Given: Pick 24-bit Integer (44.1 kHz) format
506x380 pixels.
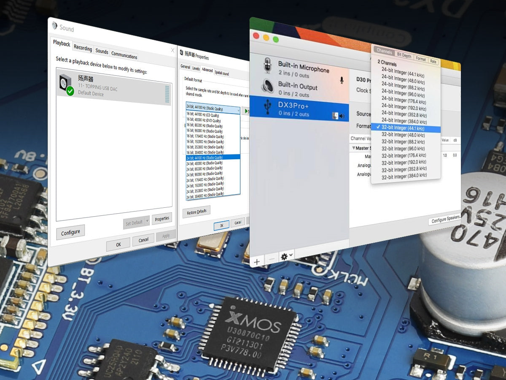Looking at the screenshot, I should [403, 72].
